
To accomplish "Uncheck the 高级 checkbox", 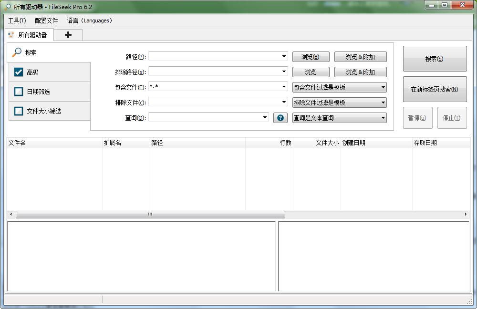I will click(x=19, y=72).
